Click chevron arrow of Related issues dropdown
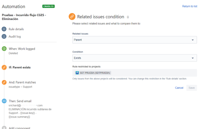Screen dimensions: 201x129 pos(192,40)
